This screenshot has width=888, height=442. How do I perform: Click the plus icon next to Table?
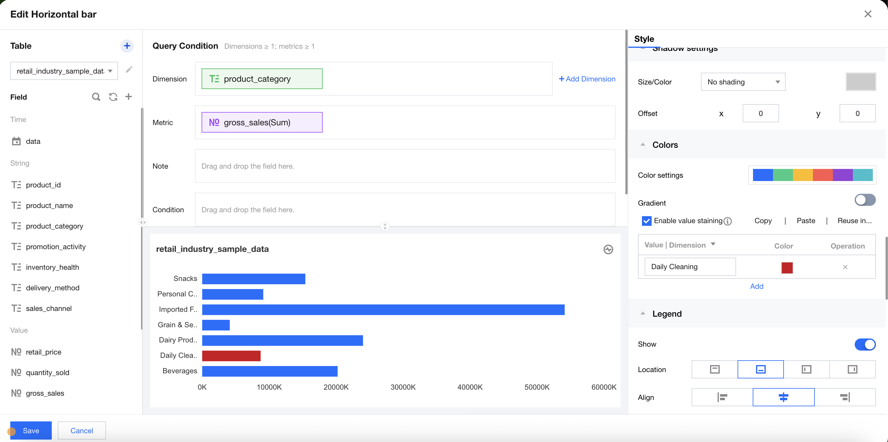pos(127,46)
